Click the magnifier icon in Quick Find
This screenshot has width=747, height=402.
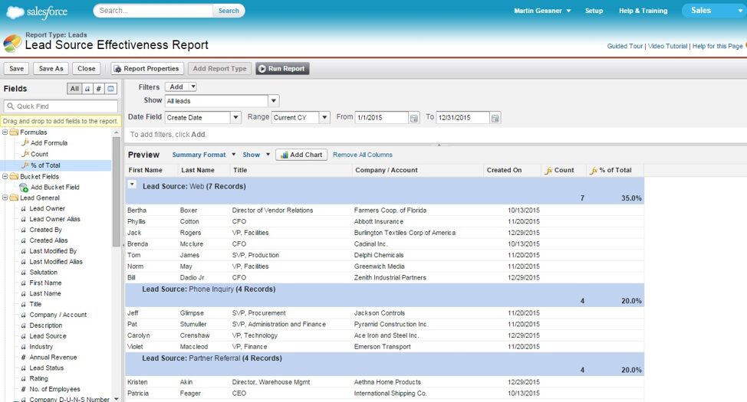tap(11, 106)
